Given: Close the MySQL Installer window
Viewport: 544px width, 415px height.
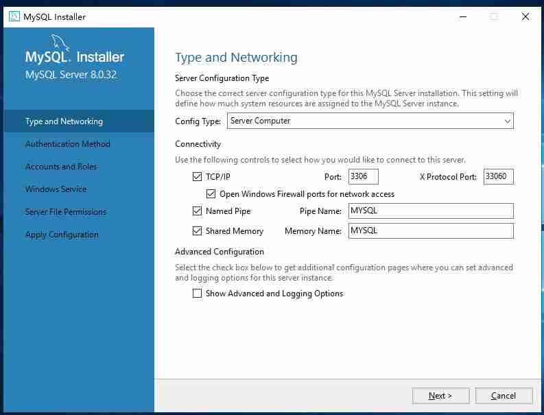Looking at the screenshot, I should pyautogui.click(x=525, y=16).
